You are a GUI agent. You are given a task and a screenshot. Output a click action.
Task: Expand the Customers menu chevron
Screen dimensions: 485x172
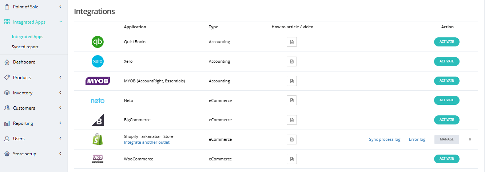pyautogui.click(x=60, y=108)
